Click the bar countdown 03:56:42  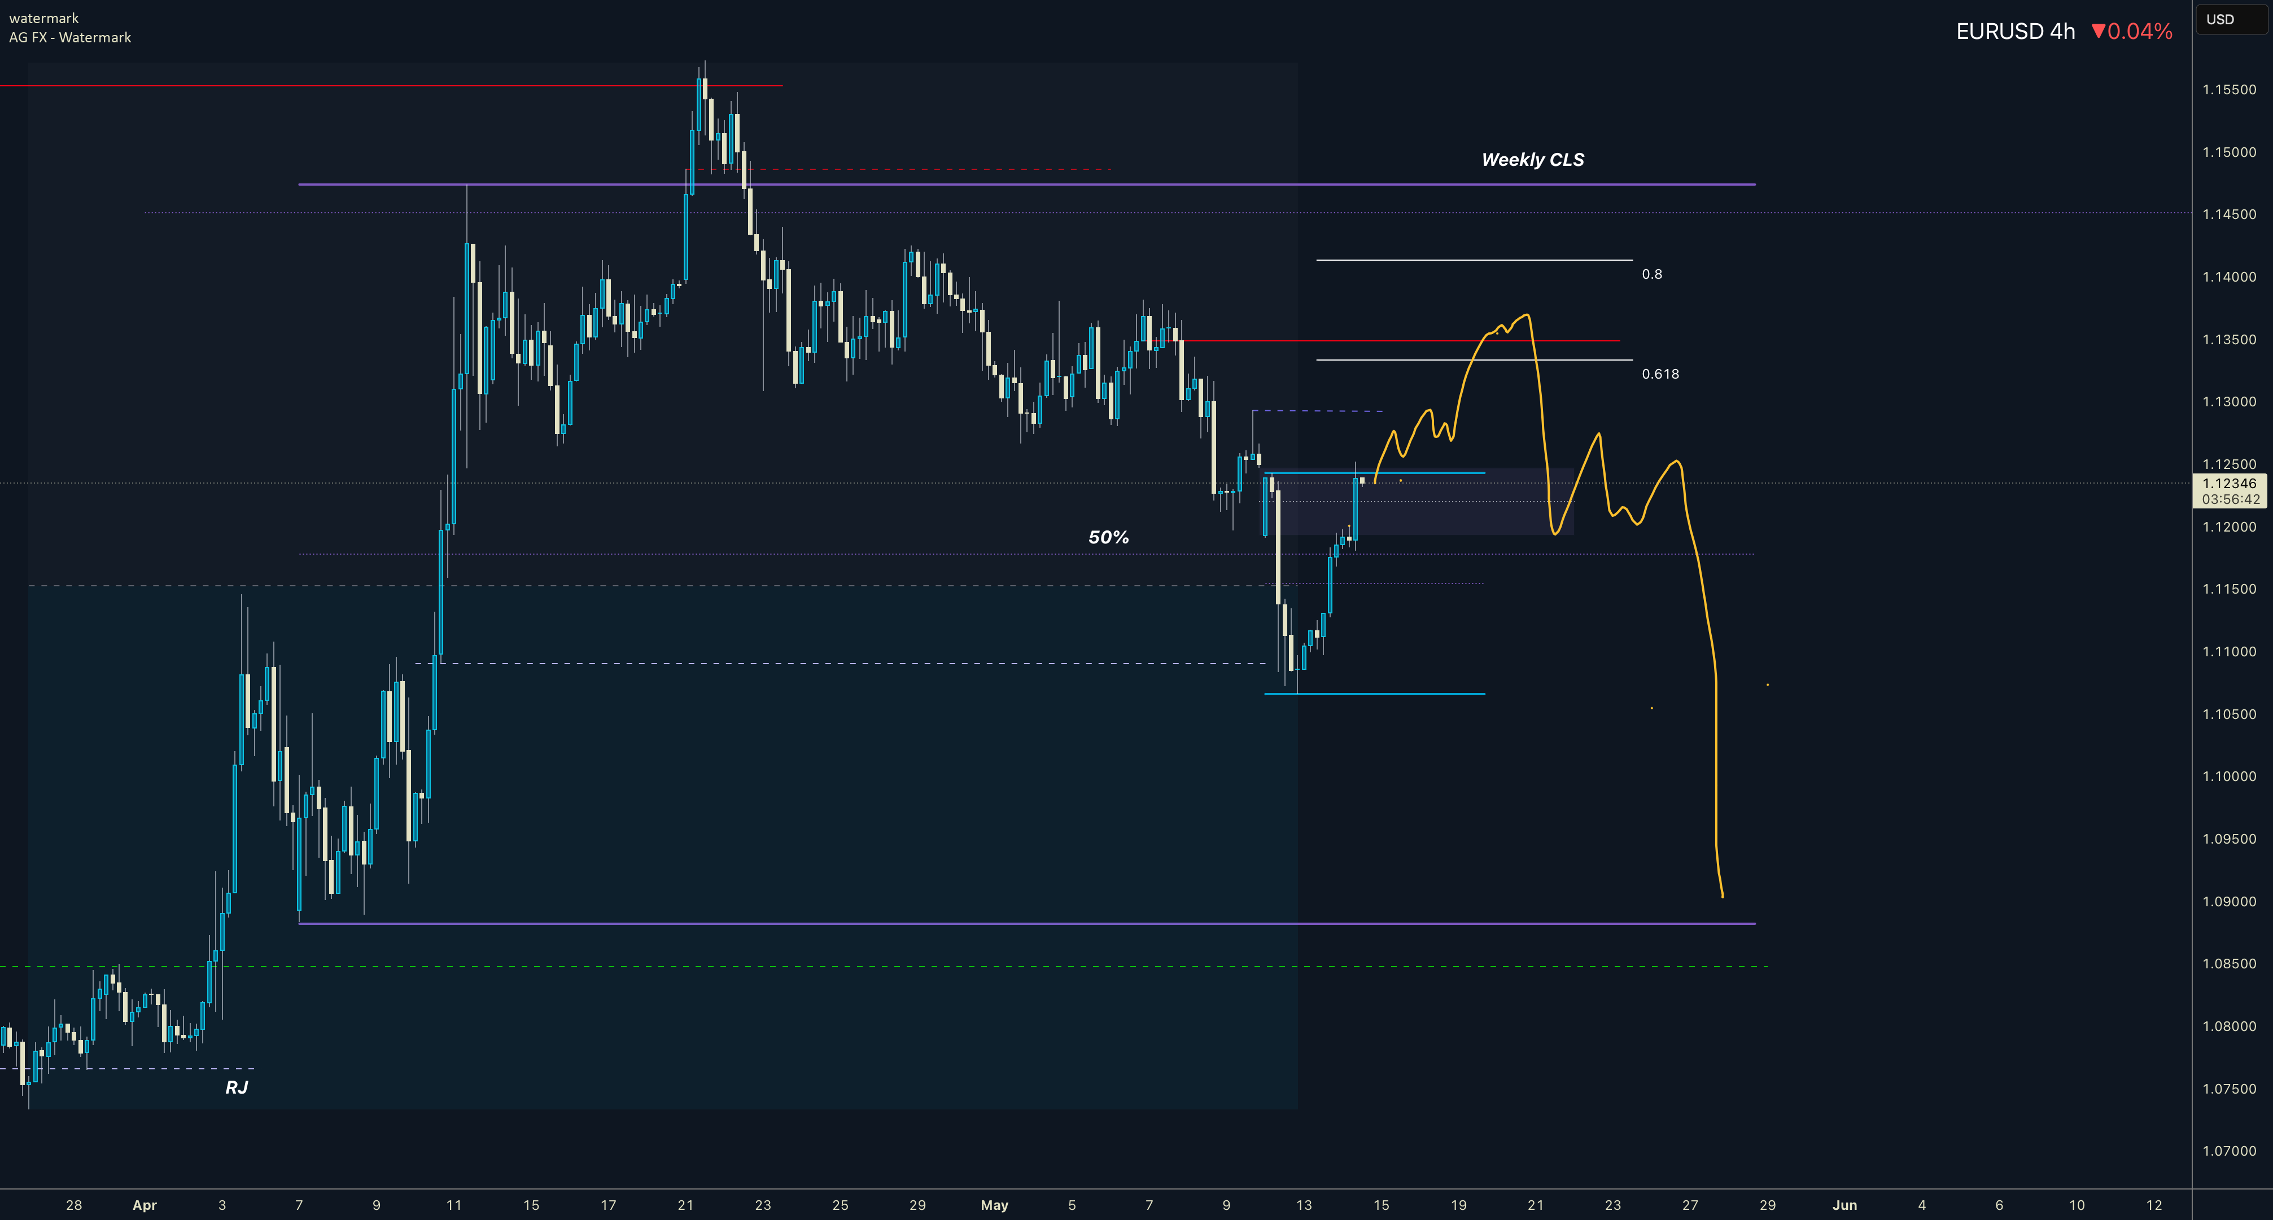pos(2230,499)
